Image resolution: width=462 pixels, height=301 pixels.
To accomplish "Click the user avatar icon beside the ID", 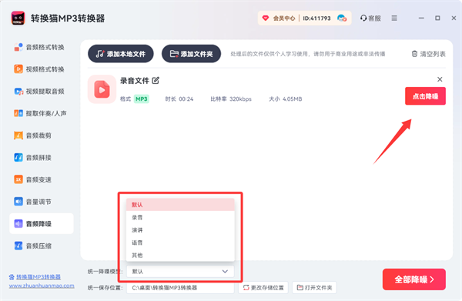I will click(x=342, y=18).
